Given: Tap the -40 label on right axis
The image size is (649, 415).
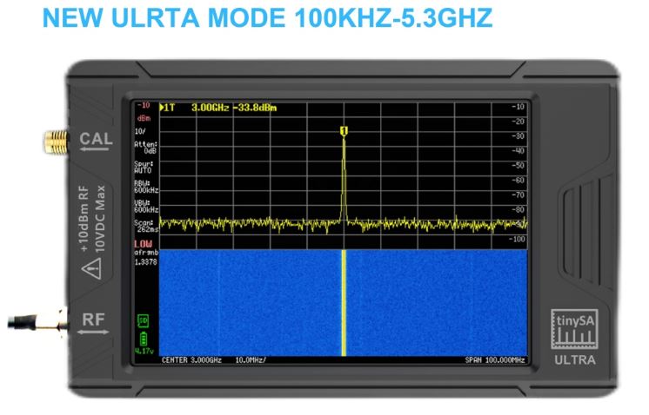Looking at the screenshot, I should pyautogui.click(x=518, y=151).
